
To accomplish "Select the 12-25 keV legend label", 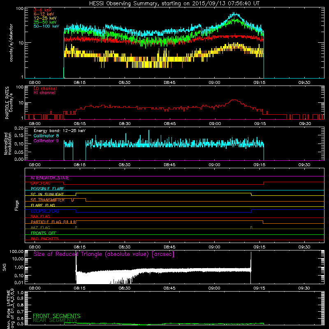I will [45, 18].
